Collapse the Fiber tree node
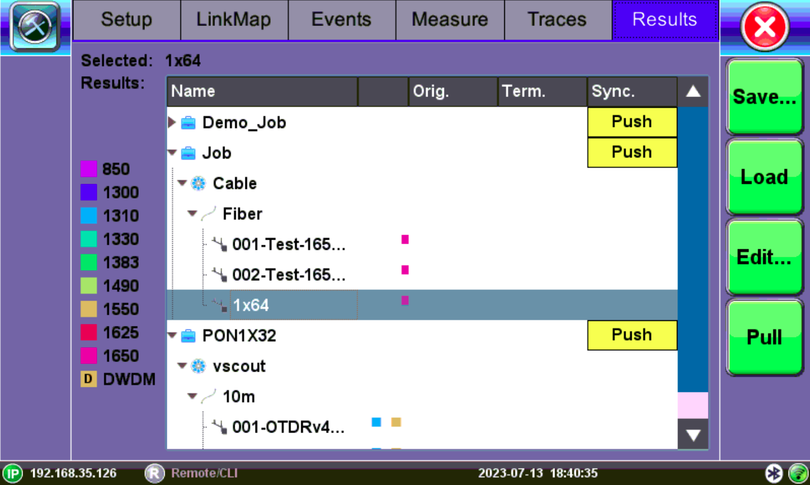 point(192,214)
